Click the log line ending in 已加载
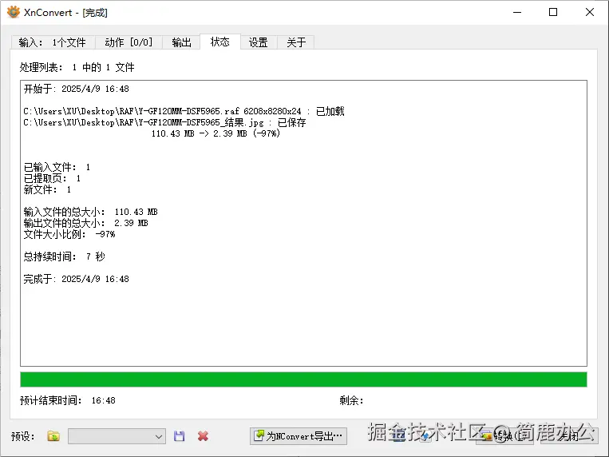Viewport: 609px width, 457px height. (x=184, y=111)
